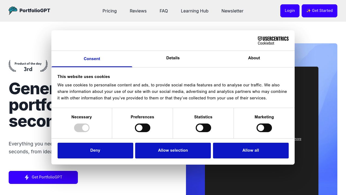Click the Marketing category label
This screenshot has height=195, width=346.
pyautogui.click(x=264, y=117)
